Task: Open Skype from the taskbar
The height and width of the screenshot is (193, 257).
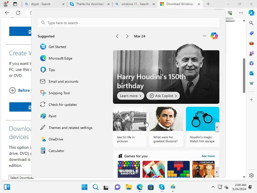Action: coord(162,187)
